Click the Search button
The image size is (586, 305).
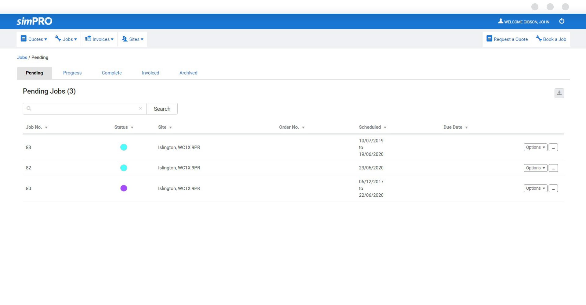click(162, 109)
